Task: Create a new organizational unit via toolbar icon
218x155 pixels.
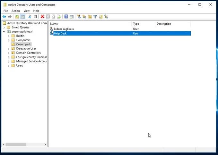Action: 90,17
